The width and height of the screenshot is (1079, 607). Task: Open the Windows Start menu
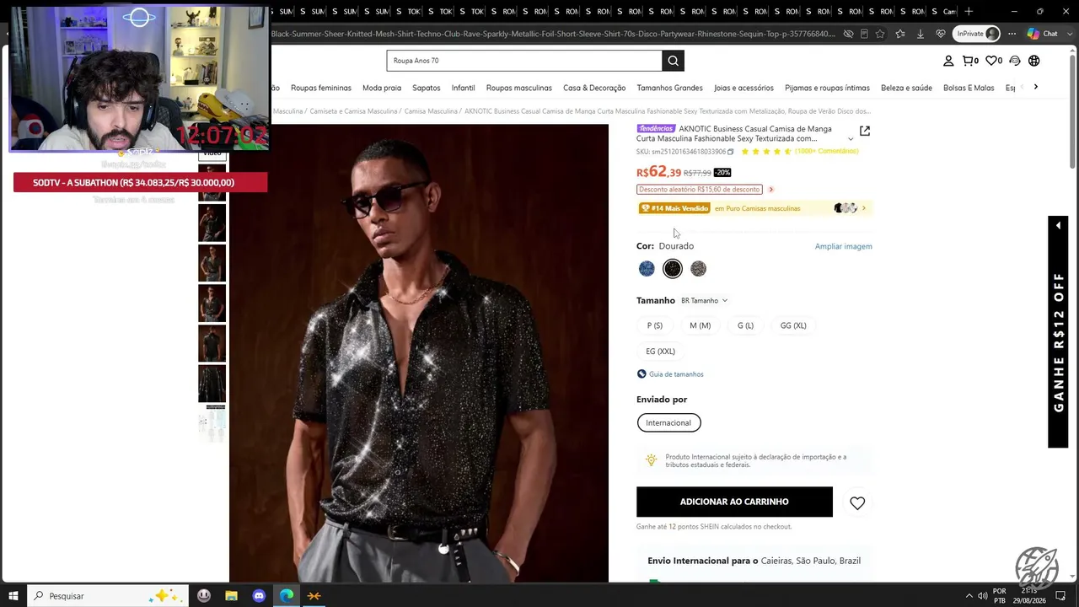(13, 596)
